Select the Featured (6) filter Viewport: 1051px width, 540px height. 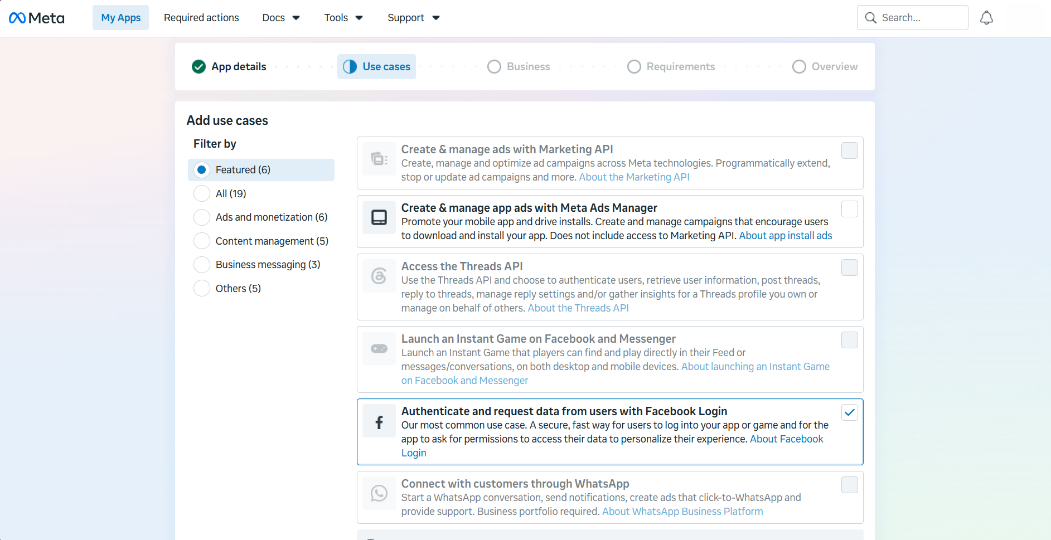coord(261,170)
